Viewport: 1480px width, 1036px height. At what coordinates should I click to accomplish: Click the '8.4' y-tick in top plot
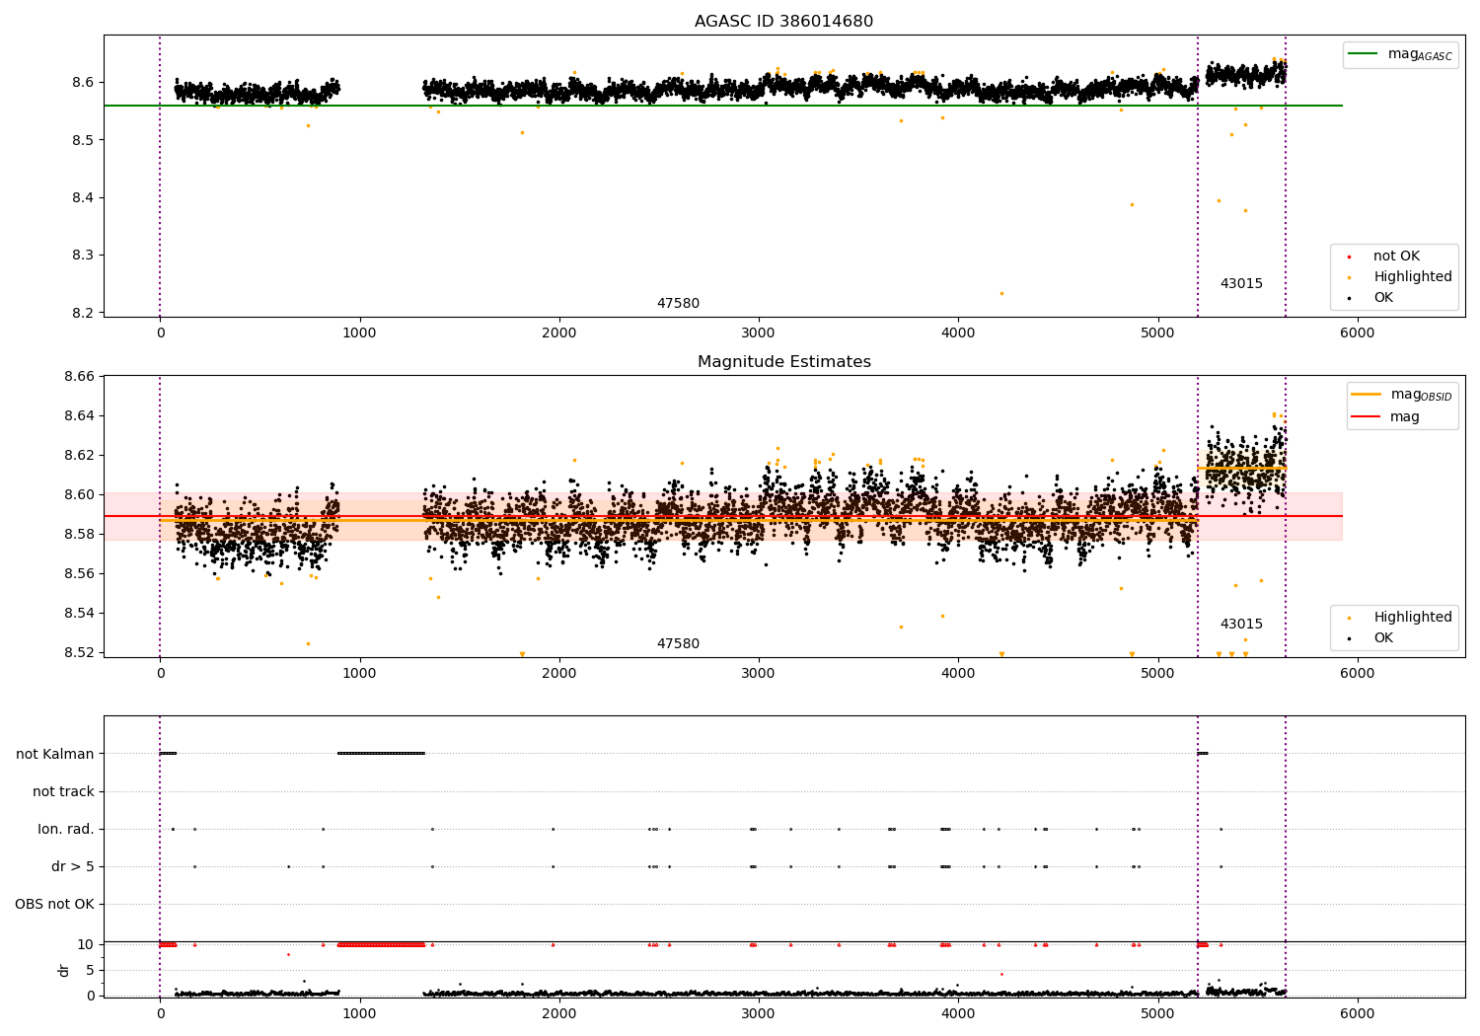[83, 198]
